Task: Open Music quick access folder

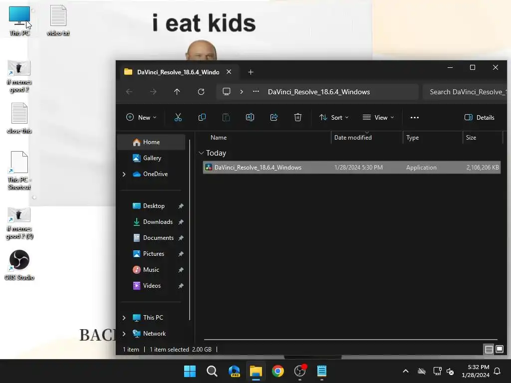Action: click(x=151, y=270)
